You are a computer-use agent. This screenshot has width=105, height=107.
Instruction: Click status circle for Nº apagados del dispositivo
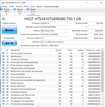(3, 101)
